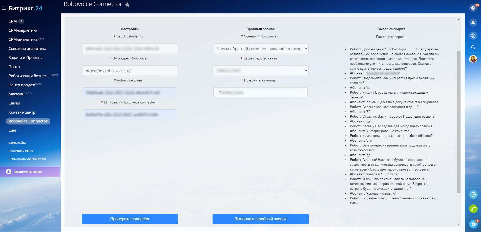Viewport: 481px width, 232px height.
Task: Expand the Ещё menu in sidebar
Action: [x=13, y=130]
